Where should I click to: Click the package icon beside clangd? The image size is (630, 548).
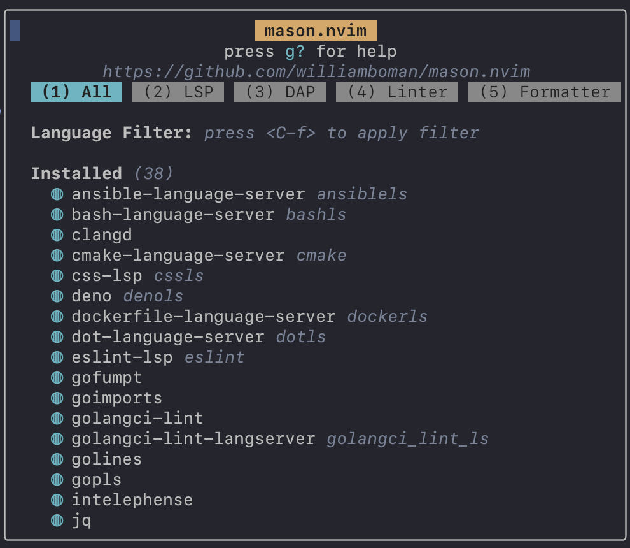click(x=57, y=234)
